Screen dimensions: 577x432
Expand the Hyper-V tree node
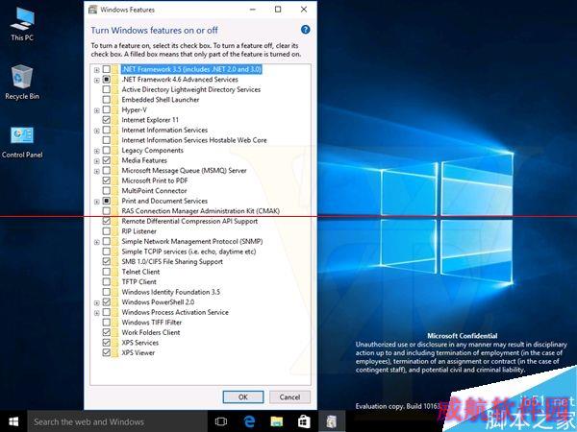pos(96,110)
